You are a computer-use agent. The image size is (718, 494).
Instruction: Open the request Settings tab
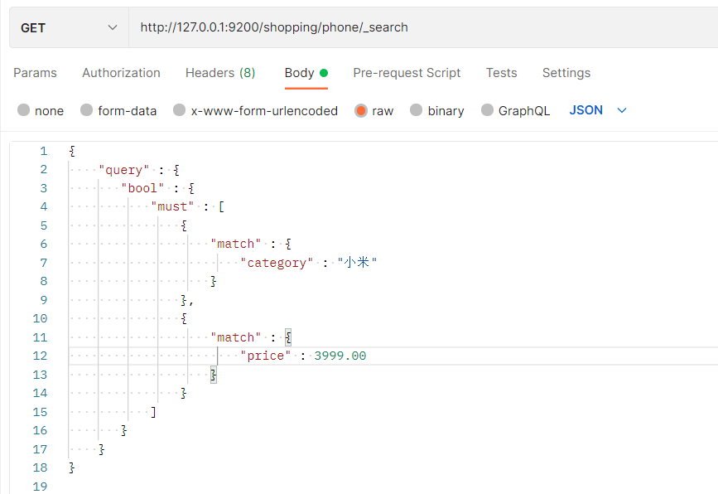click(566, 73)
